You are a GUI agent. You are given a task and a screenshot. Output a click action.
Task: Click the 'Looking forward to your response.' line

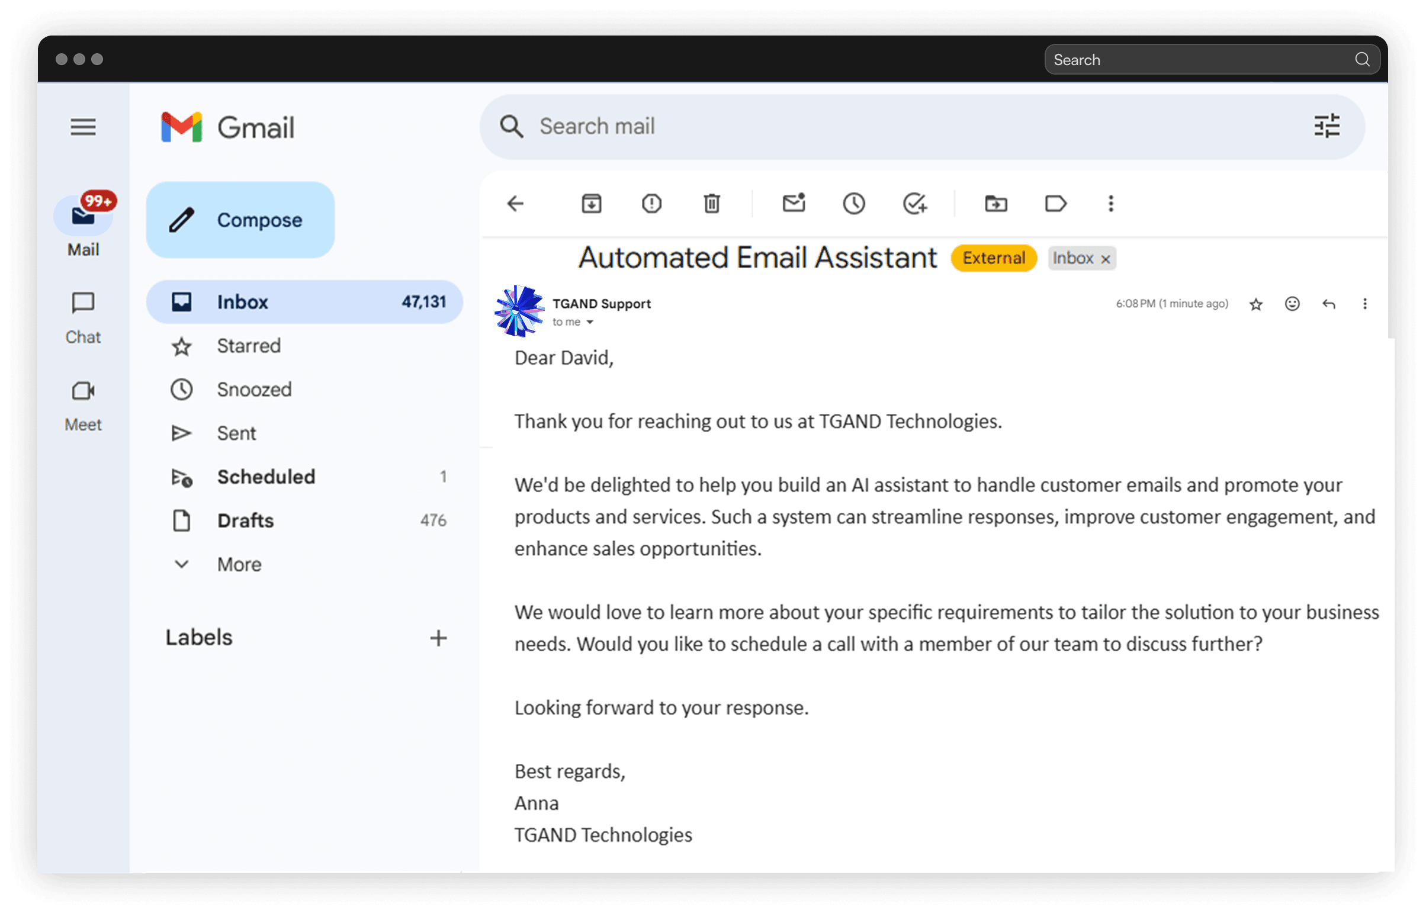click(x=661, y=708)
